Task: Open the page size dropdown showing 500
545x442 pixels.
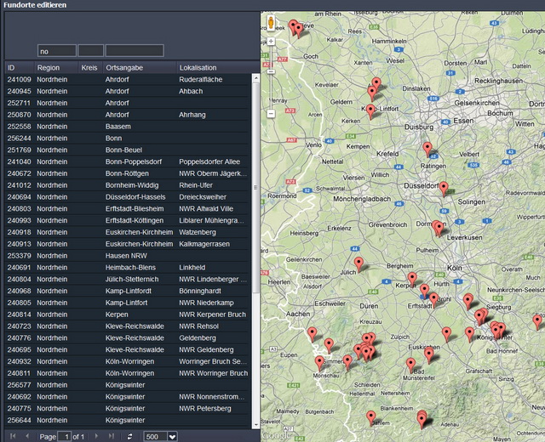Action: point(173,436)
